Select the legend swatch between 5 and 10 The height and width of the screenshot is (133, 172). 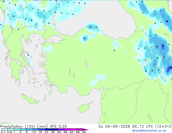tap(30, 129)
